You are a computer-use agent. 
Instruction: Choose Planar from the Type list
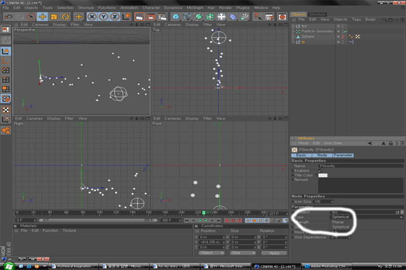click(x=338, y=222)
